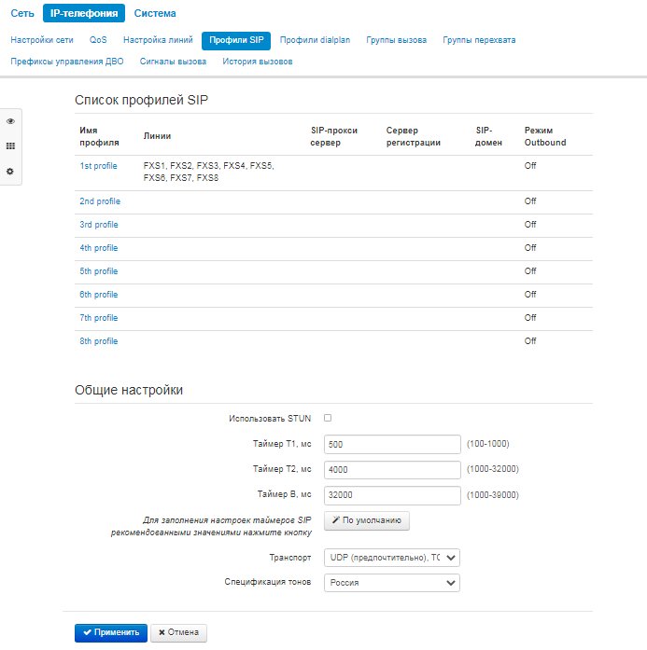The image size is (647, 650).
Task: Open the Группы перехвата submenu
Action: 479,40
